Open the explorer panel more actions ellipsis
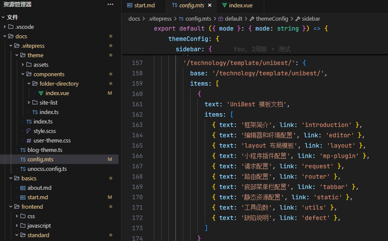 (111, 4)
